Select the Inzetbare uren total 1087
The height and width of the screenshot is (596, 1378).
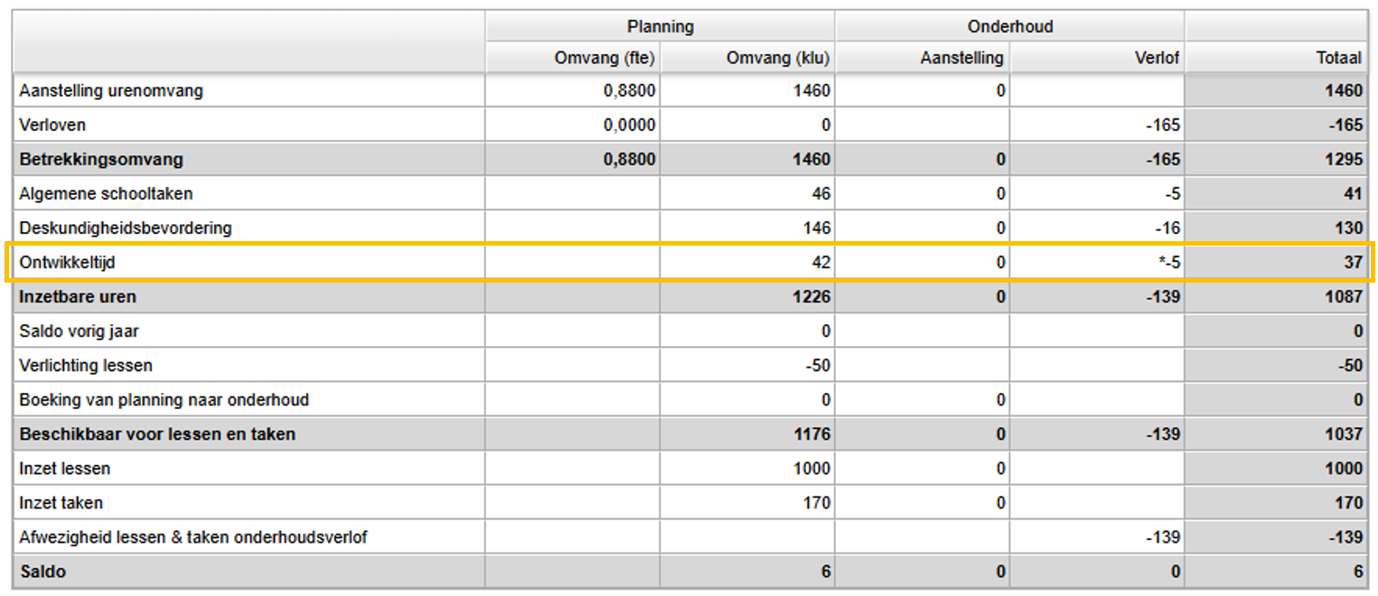point(1345,296)
